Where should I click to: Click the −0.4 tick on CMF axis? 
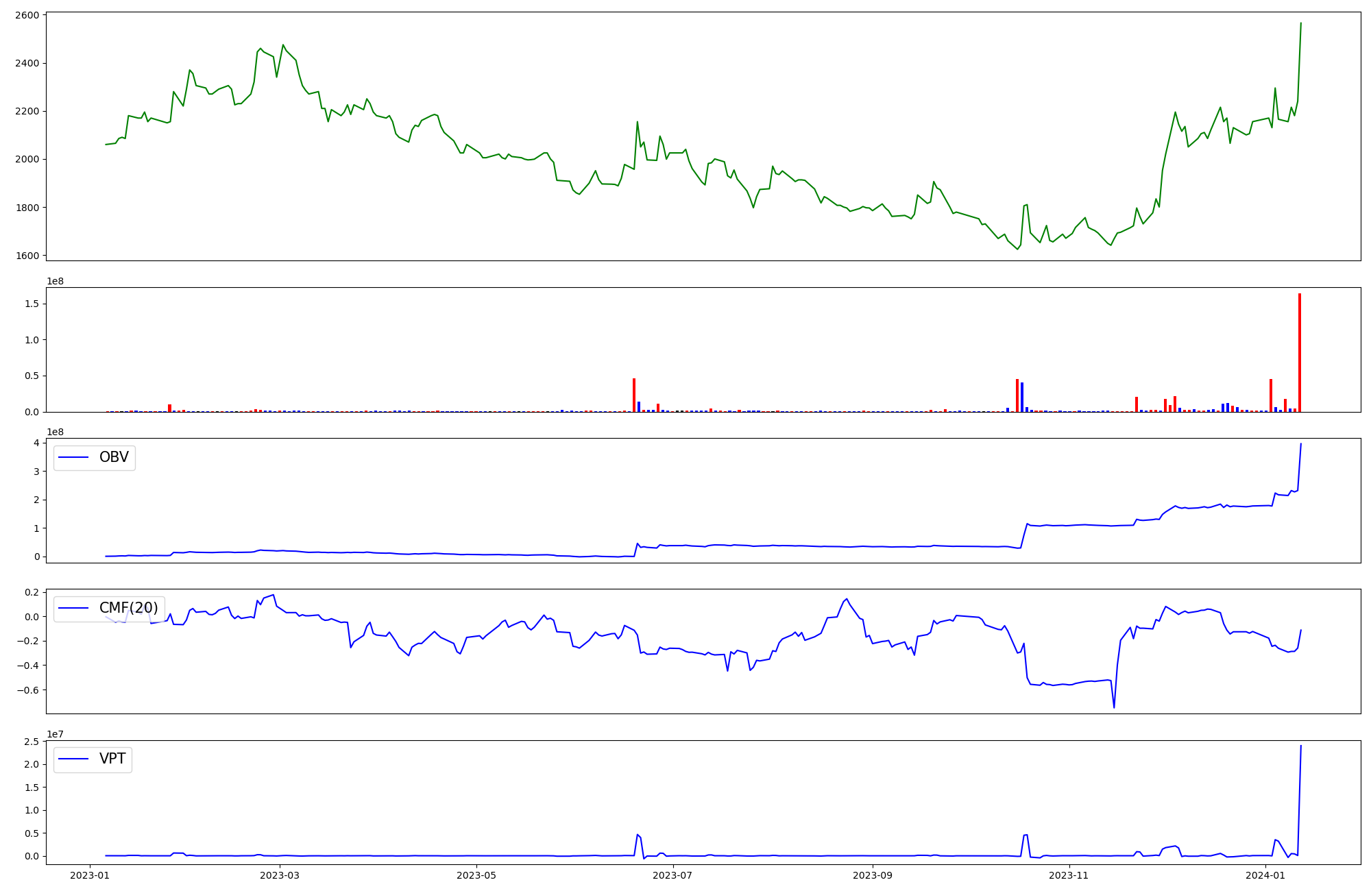pos(28,666)
